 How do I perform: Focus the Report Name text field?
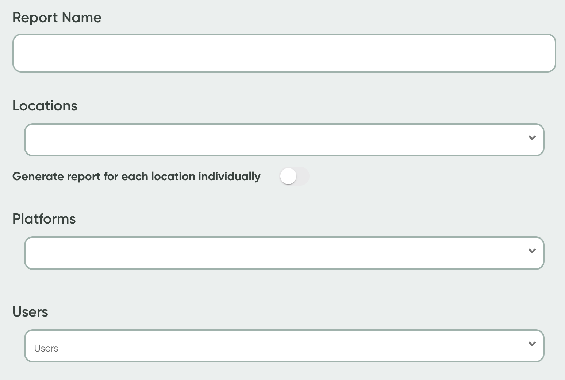284,53
